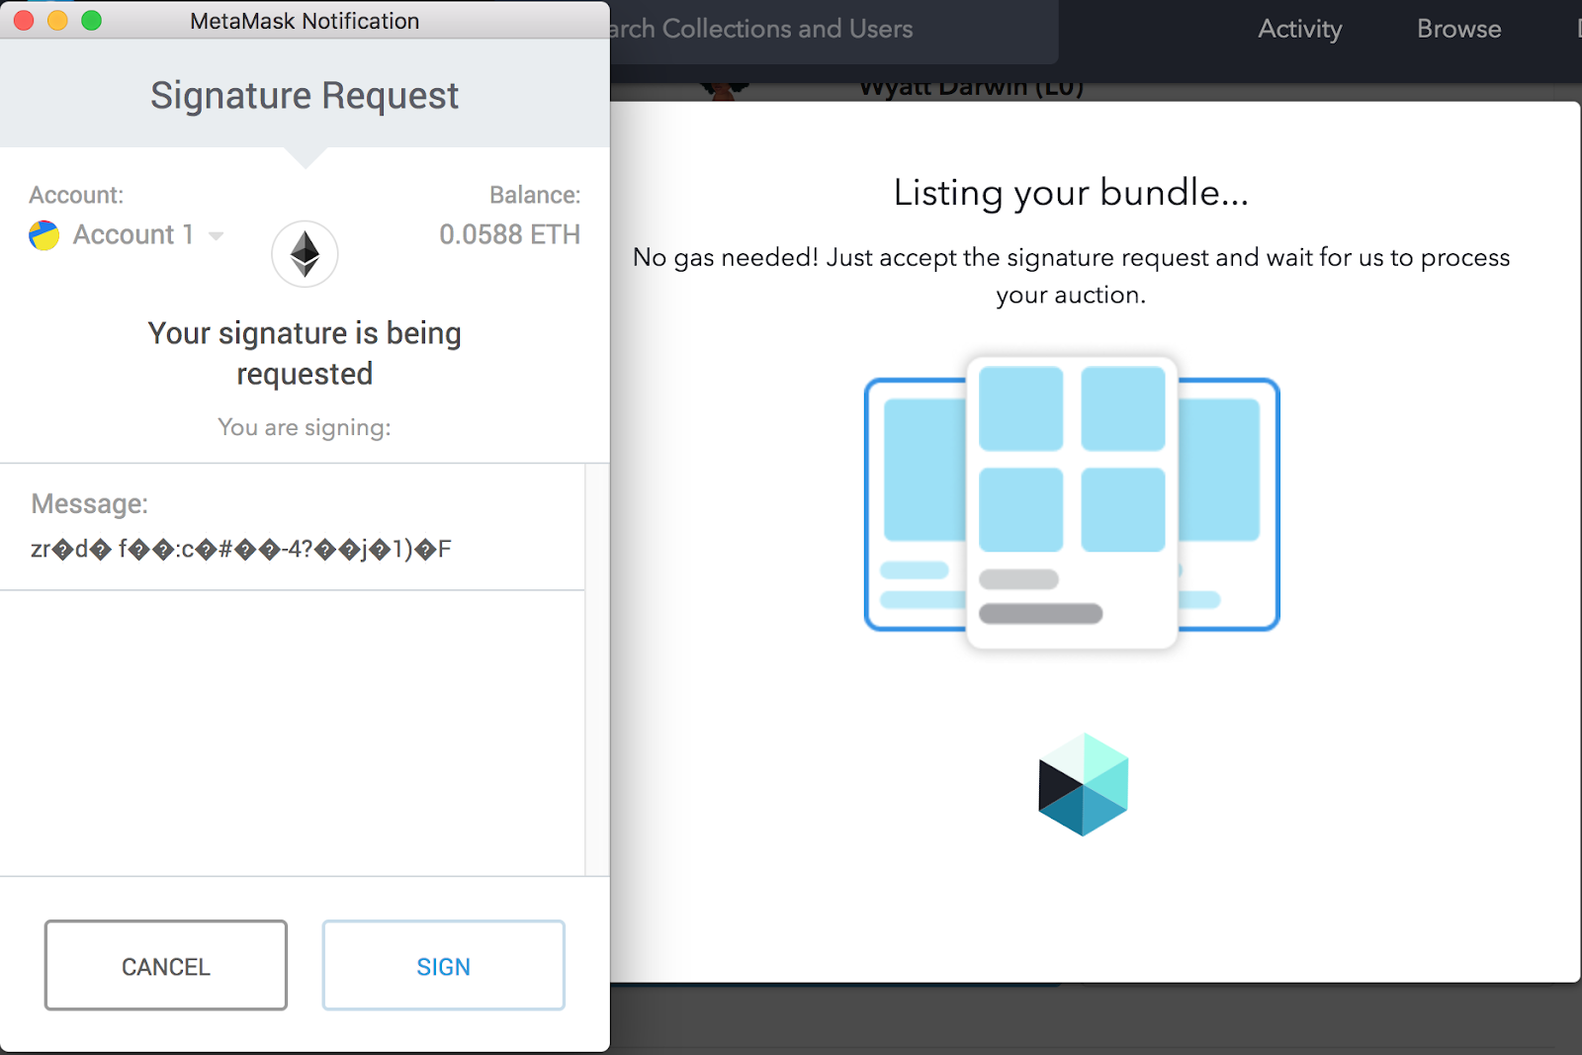Open Browse in the OpenSea header
This screenshot has width=1582, height=1055.
[1458, 29]
